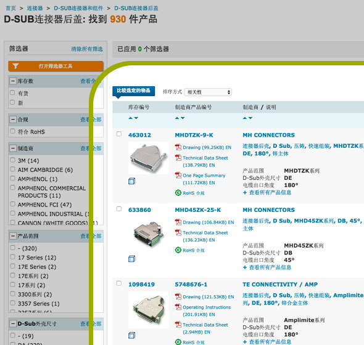Collapse the 制造商 filter section
The height and width of the screenshot is (345, 364).
(x=13, y=148)
